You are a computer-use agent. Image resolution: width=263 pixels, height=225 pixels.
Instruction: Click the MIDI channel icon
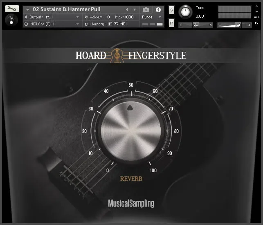[26, 24]
